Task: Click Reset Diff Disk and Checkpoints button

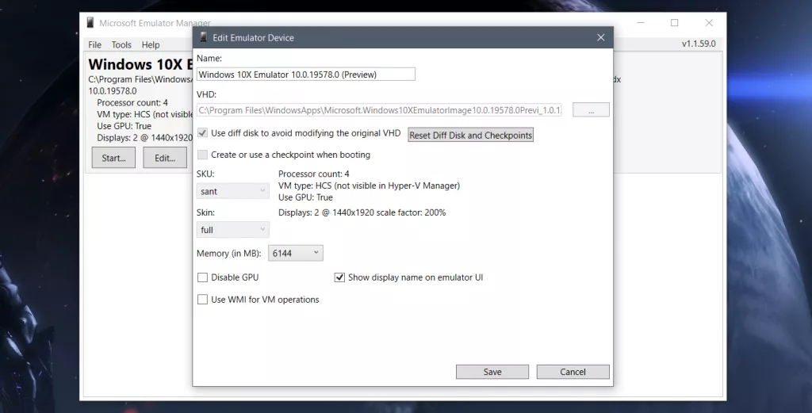Action: click(x=470, y=135)
